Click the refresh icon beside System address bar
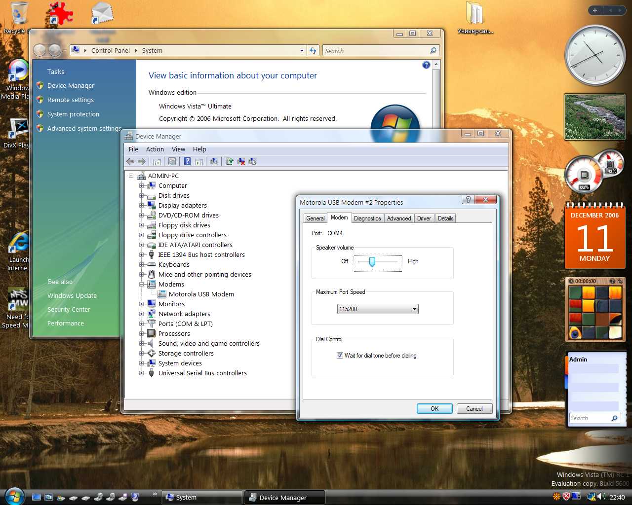This screenshot has width=632, height=505. pyautogui.click(x=313, y=50)
